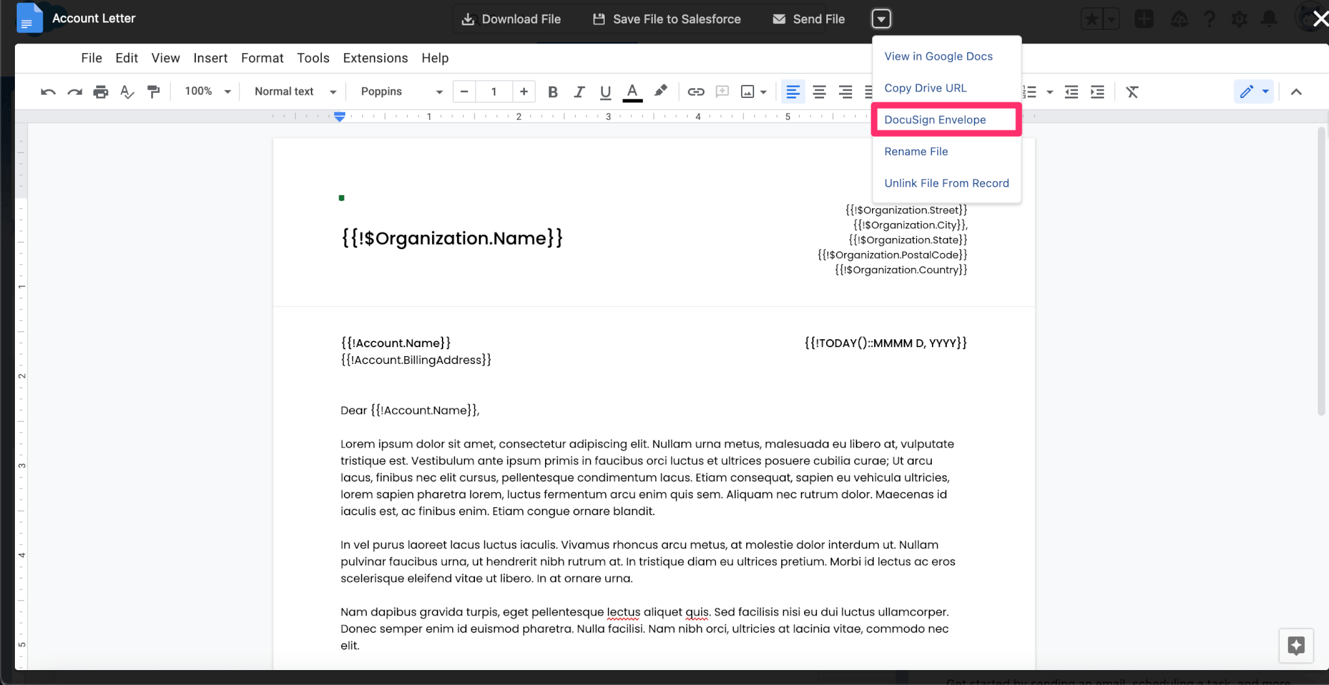
Task: Open Salesforce notifications bell icon
Action: (1269, 19)
